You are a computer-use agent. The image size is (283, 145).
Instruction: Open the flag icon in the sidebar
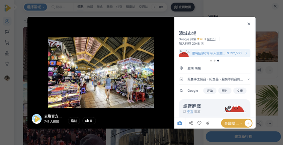pyautogui.click(x=7, y=32)
